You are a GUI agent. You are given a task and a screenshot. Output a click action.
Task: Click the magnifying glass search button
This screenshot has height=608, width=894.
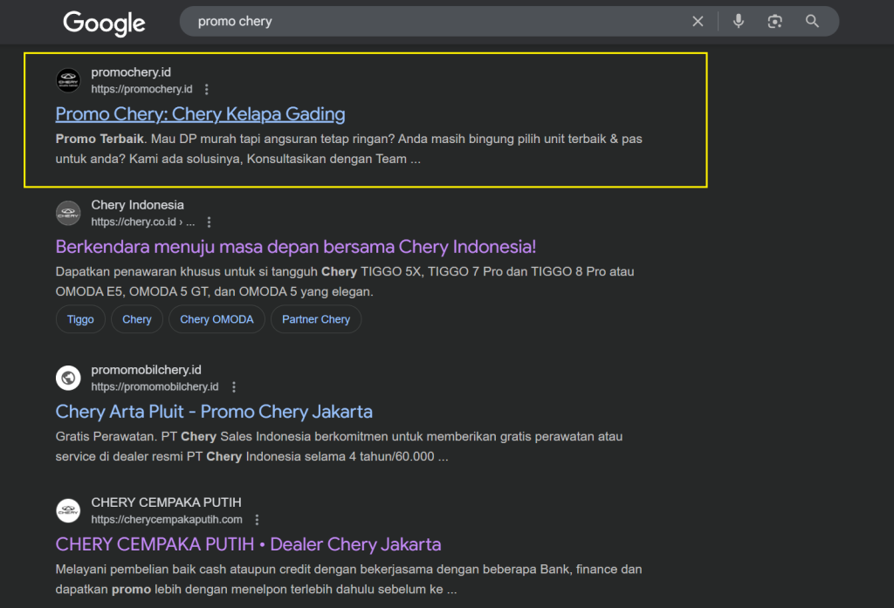click(812, 22)
